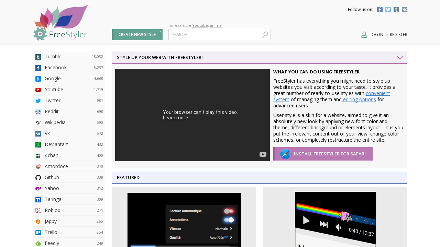The height and width of the screenshot is (247, 440).
Task: Click the Youtube icon in the sidebar
Action: pos(38,90)
